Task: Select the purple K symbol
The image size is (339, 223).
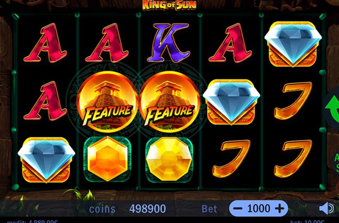Action: click(168, 42)
